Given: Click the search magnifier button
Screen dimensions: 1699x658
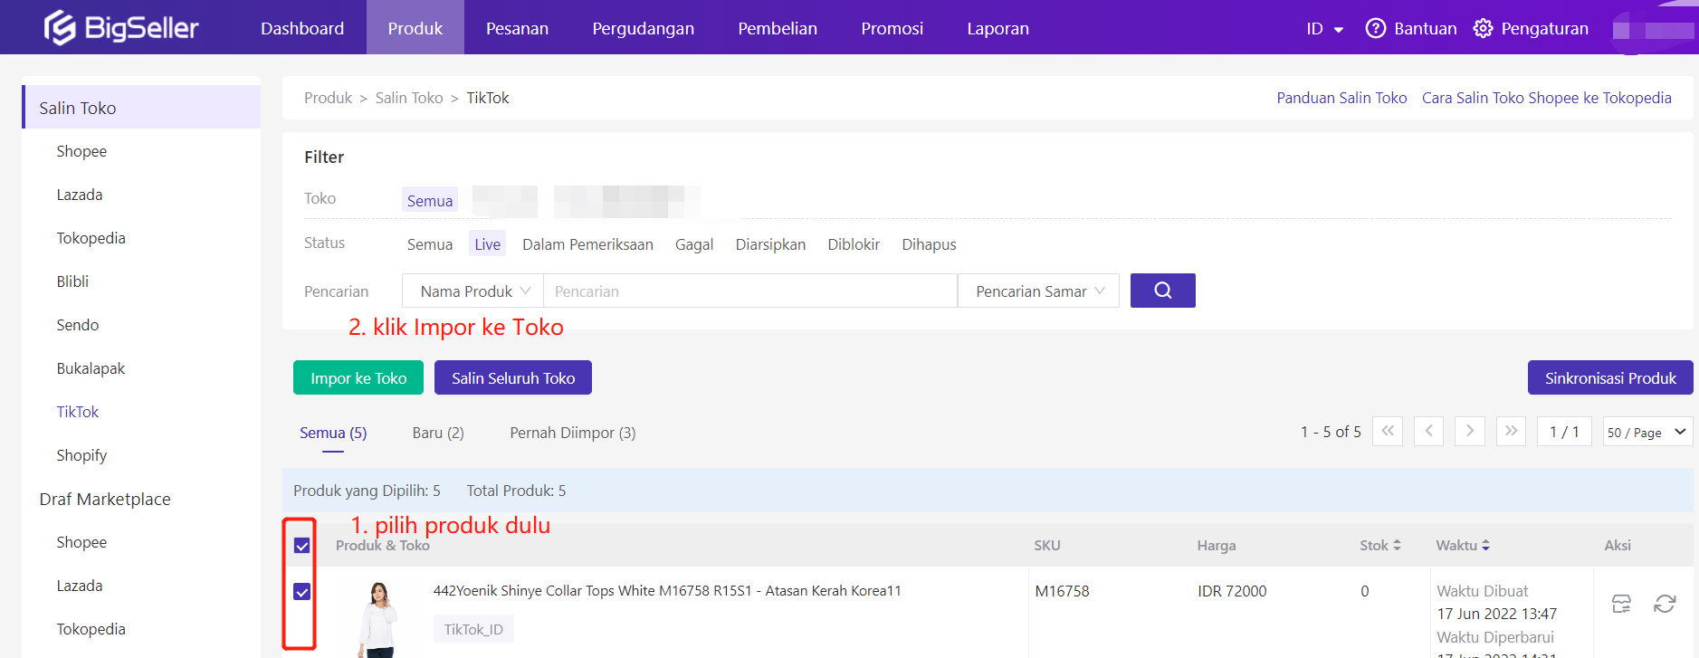Looking at the screenshot, I should click(1163, 291).
